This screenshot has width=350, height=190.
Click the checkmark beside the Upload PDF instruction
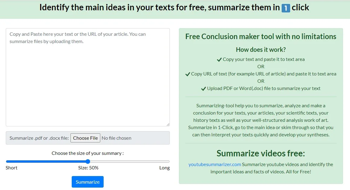pos(203,88)
